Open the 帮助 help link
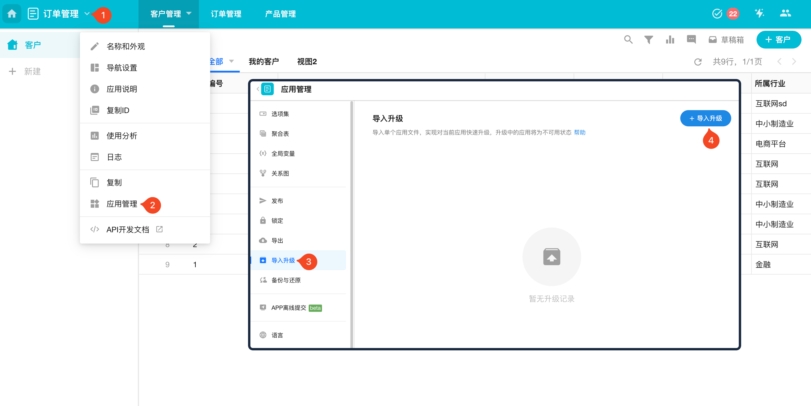 579,133
